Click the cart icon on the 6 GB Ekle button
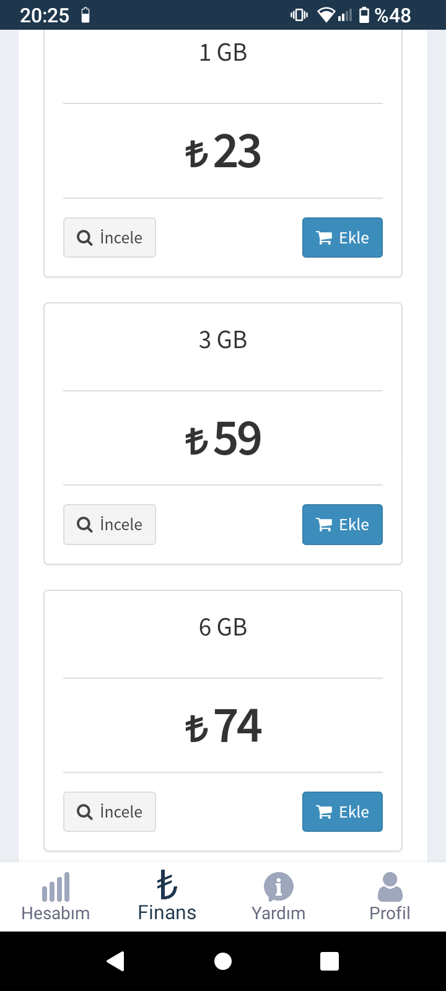 point(324,812)
